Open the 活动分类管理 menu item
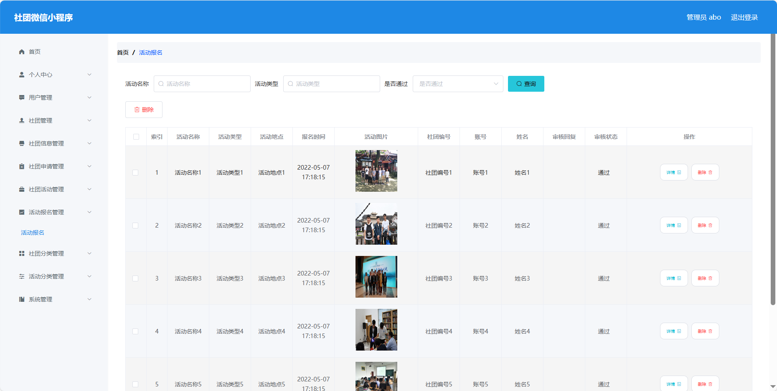 [54, 276]
